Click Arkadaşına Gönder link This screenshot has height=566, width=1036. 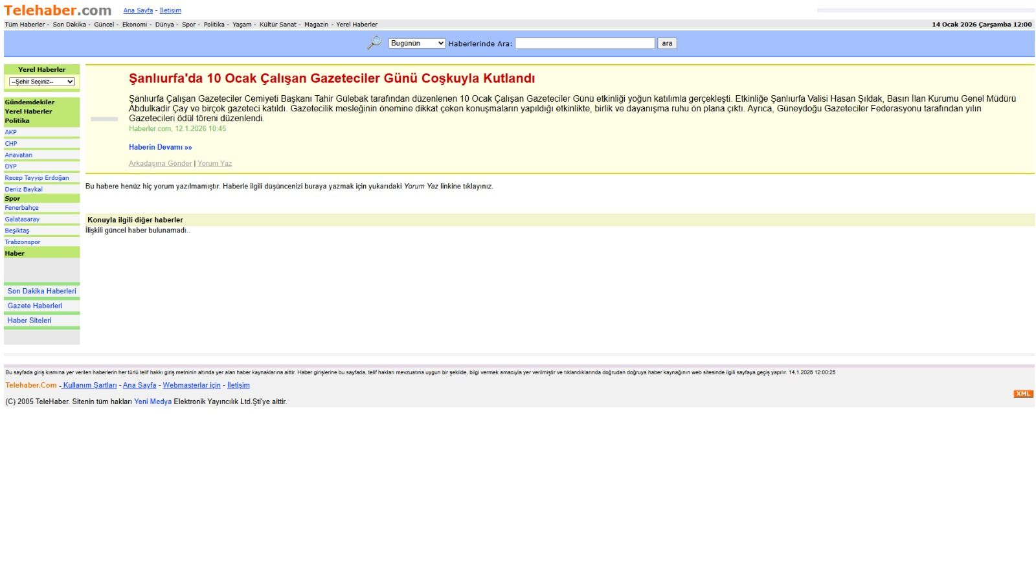coord(160,163)
